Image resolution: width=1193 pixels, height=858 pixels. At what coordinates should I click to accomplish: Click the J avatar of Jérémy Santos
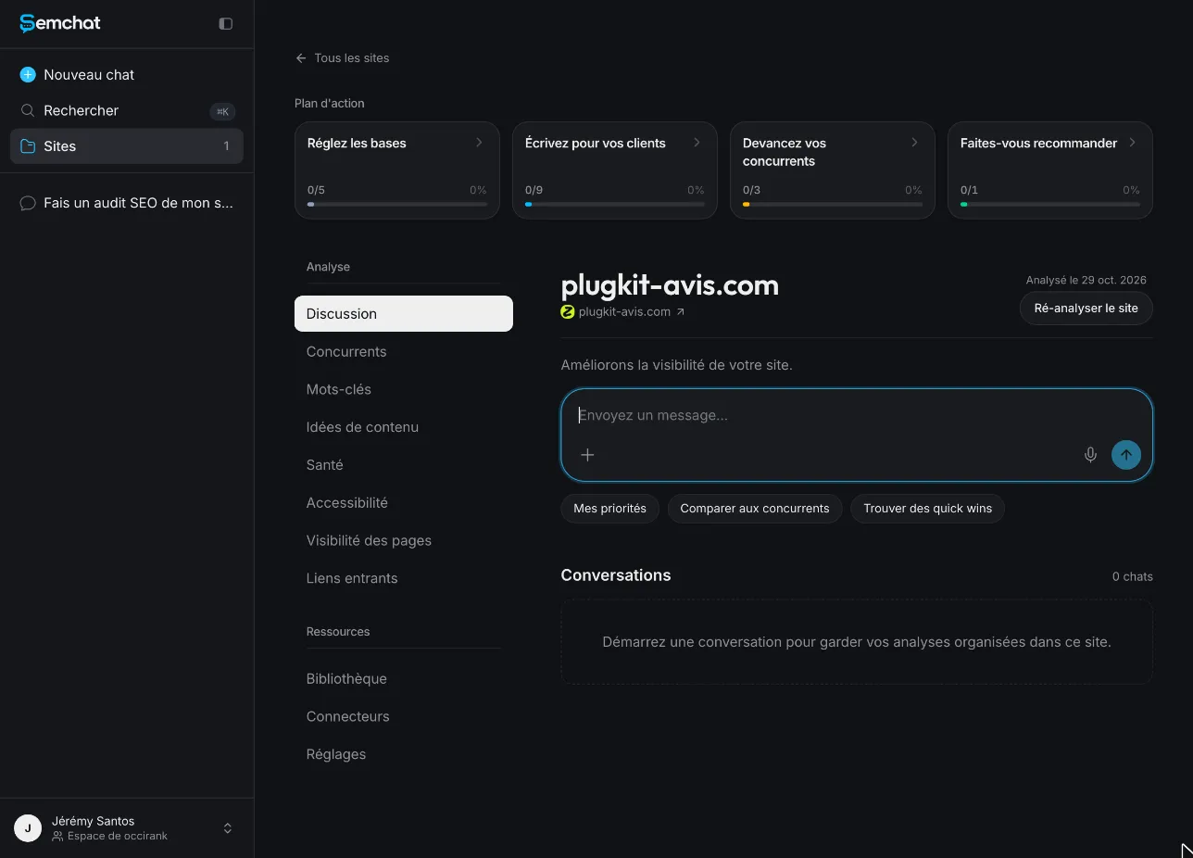coord(28,828)
